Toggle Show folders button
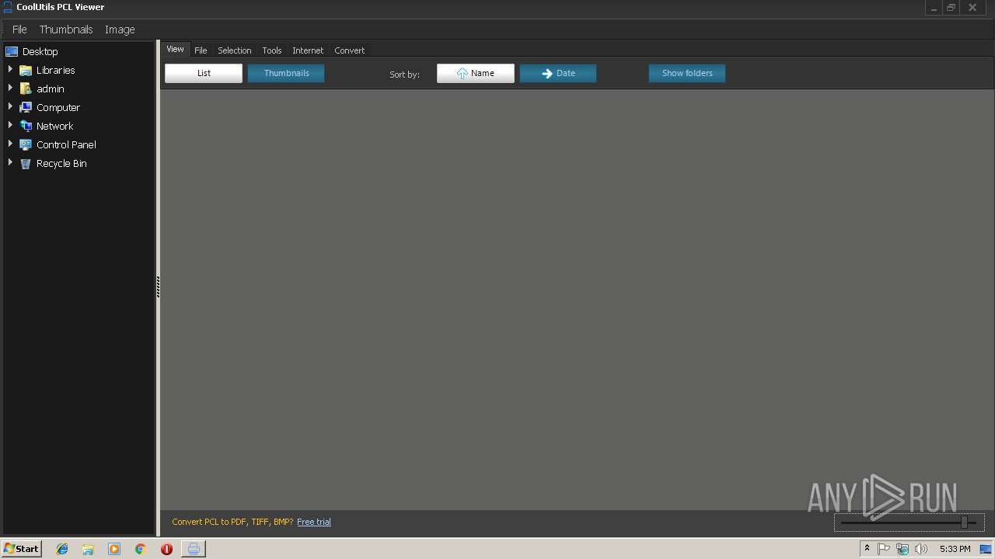Viewport: 995px width, 559px height. point(687,73)
